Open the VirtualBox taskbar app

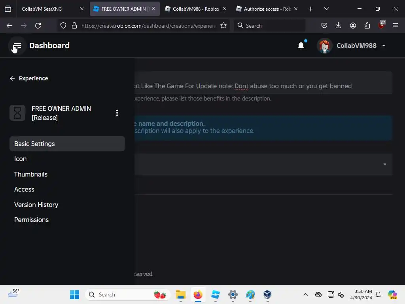pyautogui.click(x=267, y=294)
